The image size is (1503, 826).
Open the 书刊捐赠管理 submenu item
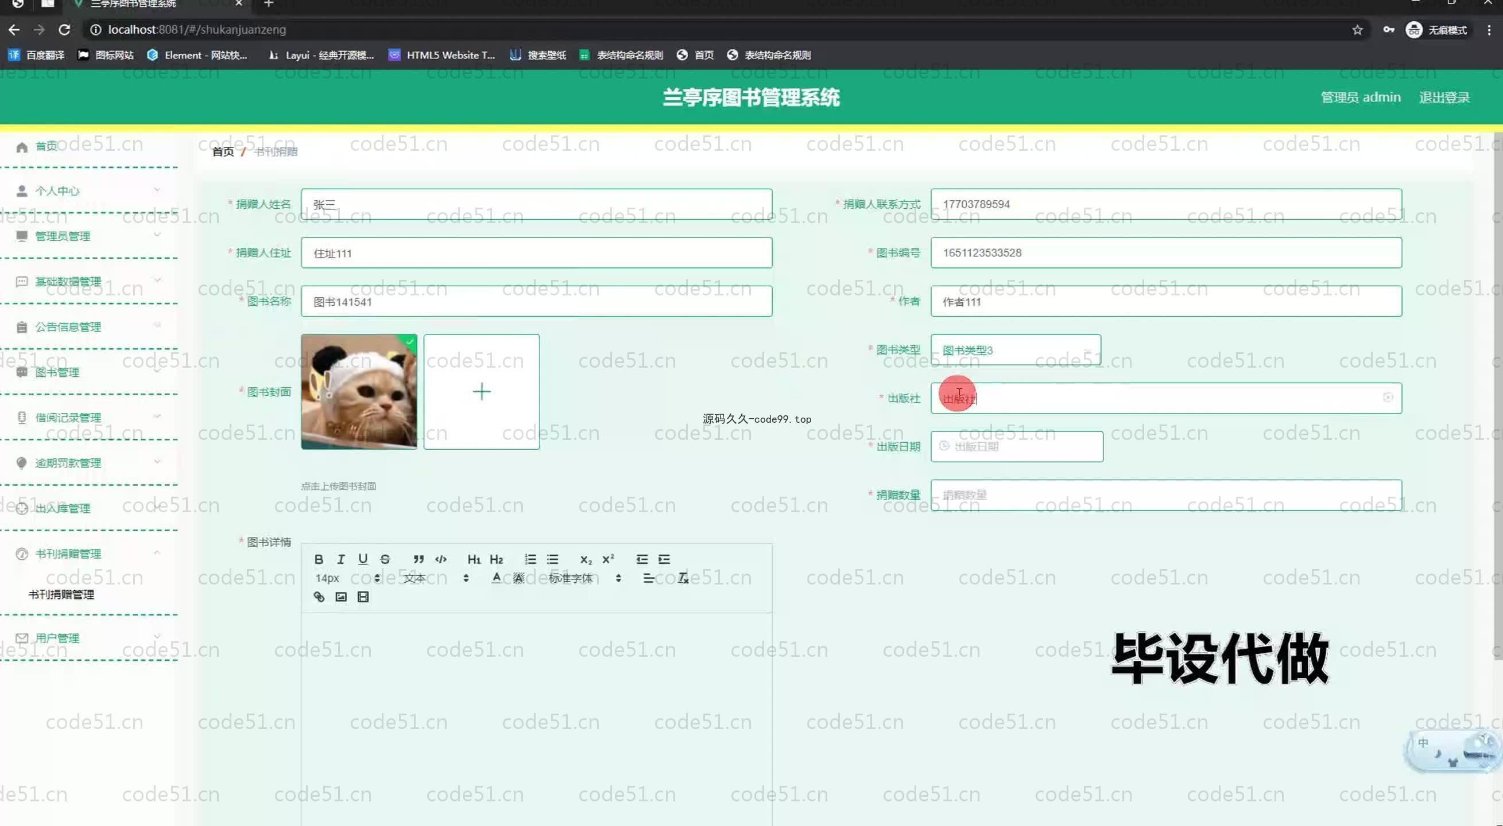[x=61, y=595]
